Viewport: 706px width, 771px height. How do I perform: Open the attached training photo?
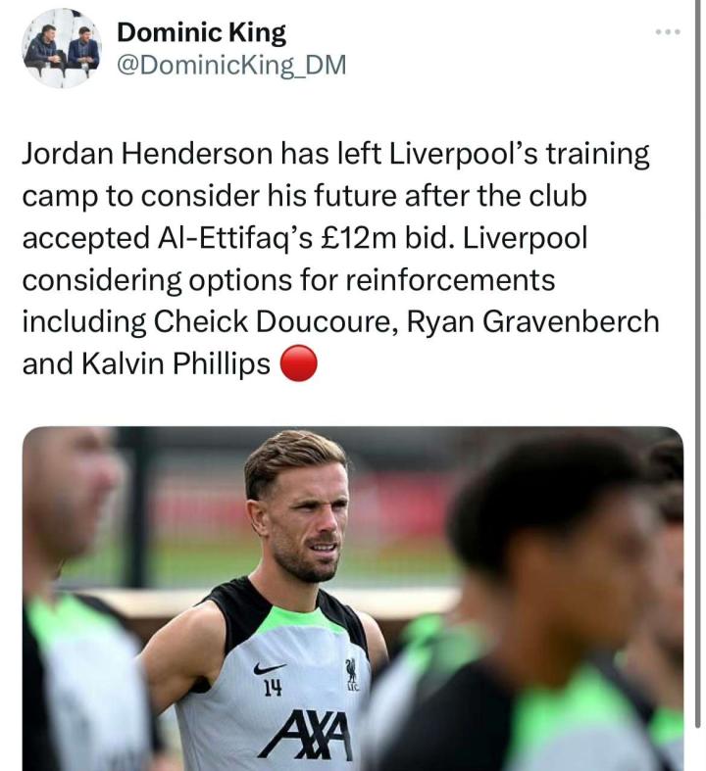[353, 599]
